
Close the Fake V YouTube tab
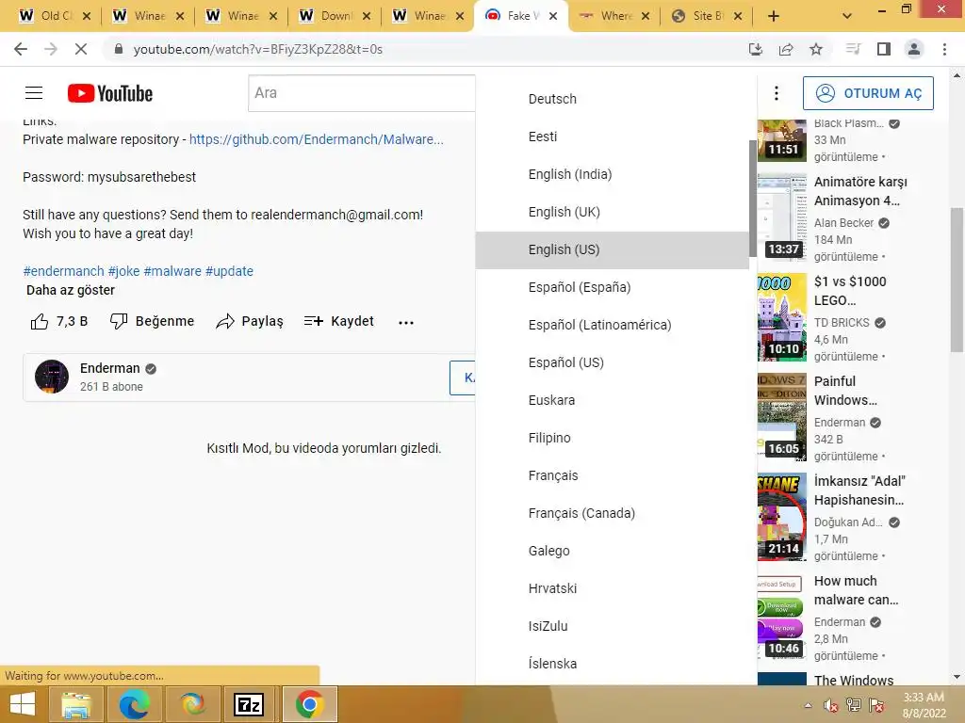click(553, 17)
